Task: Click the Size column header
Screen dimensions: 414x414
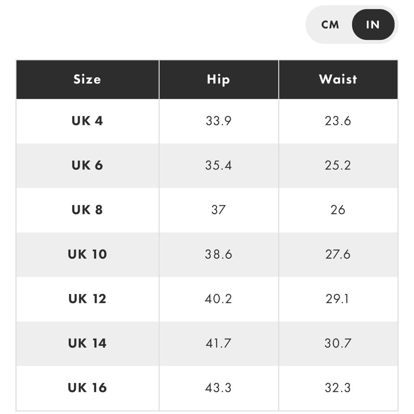Action: tap(87, 79)
